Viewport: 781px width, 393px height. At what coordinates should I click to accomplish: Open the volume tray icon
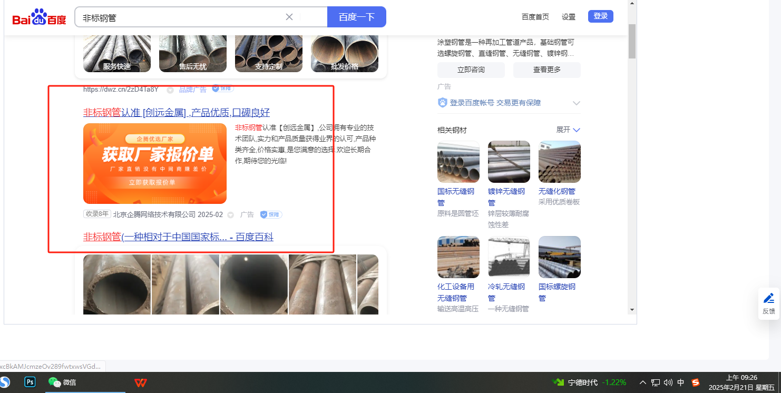pyautogui.click(x=668, y=382)
